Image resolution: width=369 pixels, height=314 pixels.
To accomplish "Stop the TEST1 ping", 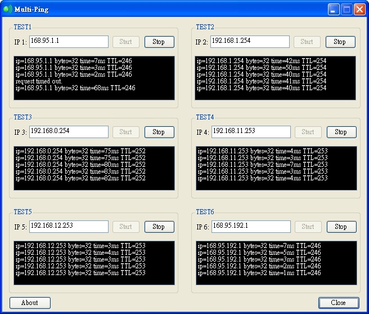I will click(159, 42).
